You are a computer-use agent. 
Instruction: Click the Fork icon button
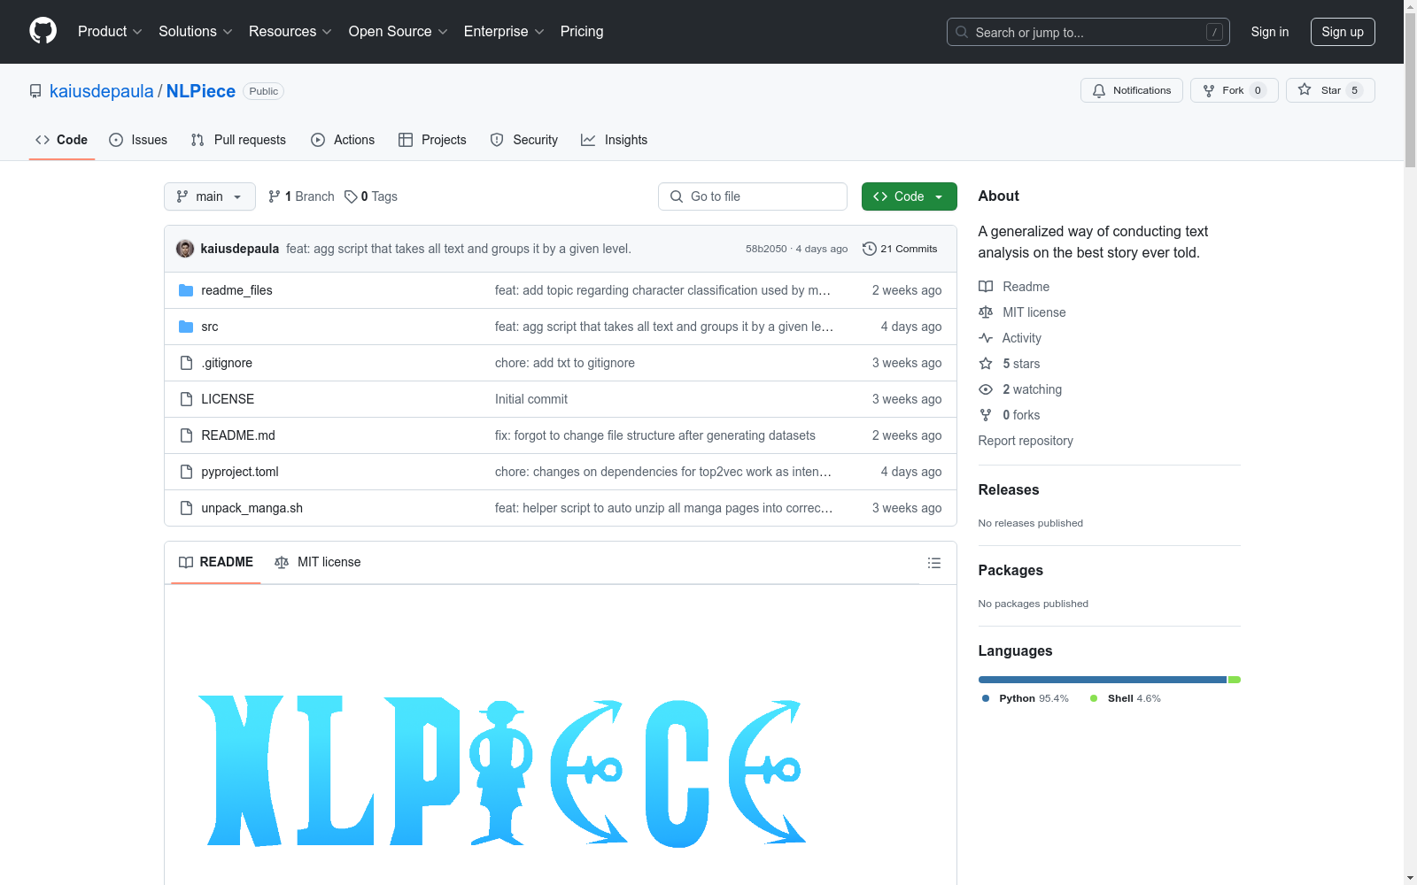tap(1234, 90)
